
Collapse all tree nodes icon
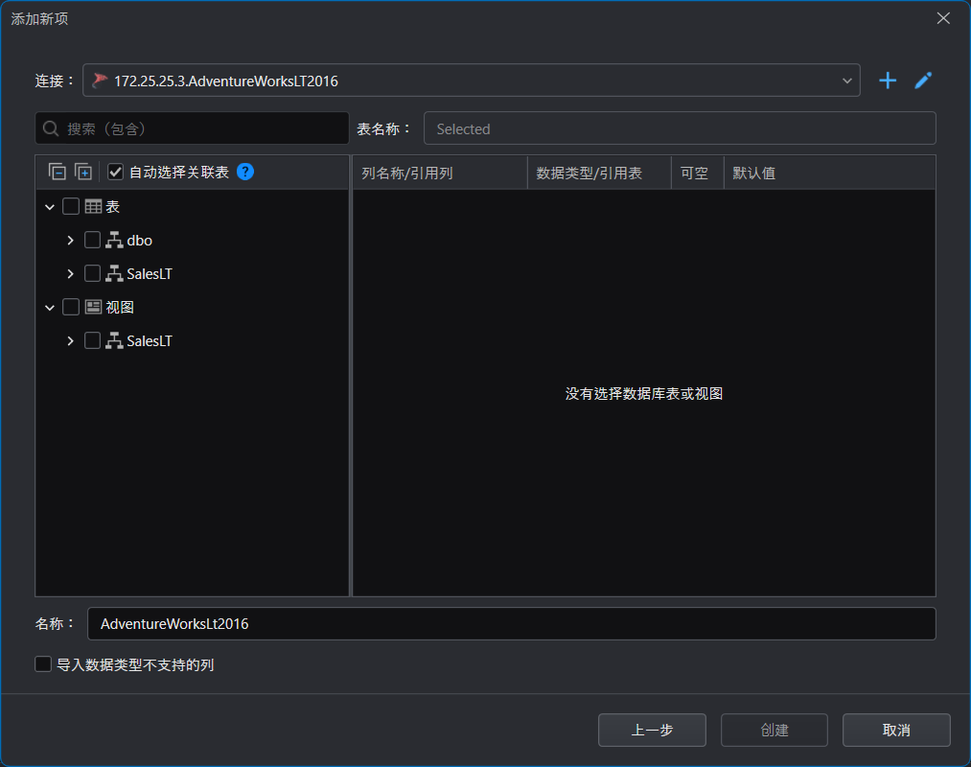(x=57, y=172)
